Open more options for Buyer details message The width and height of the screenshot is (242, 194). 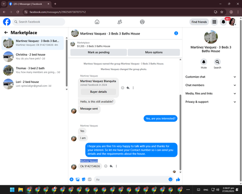click(133, 88)
